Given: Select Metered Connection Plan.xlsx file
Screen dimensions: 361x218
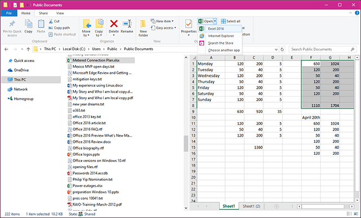Looking at the screenshot, I should pyautogui.click(x=100, y=60).
